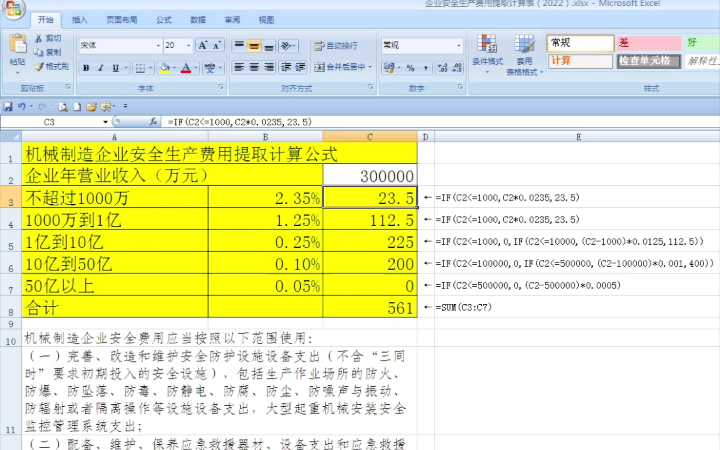Apply red font color with the A icon

(186, 67)
